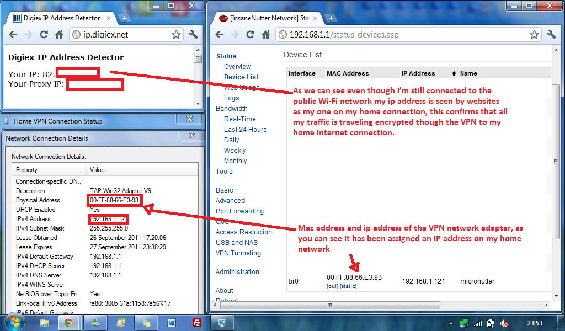Click the Property column header in connection details
This screenshot has width=565, height=331.
(50, 170)
